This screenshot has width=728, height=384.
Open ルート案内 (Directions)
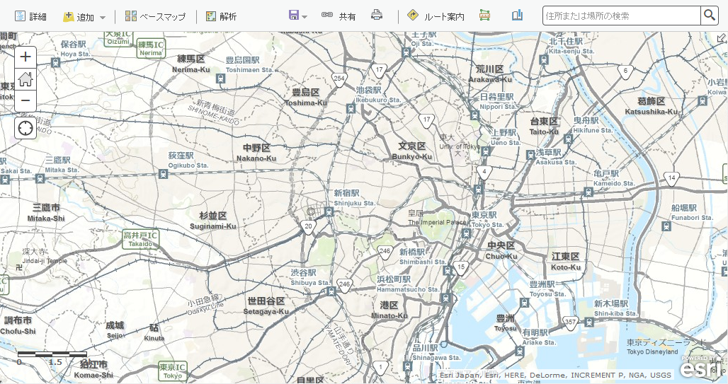coord(436,16)
